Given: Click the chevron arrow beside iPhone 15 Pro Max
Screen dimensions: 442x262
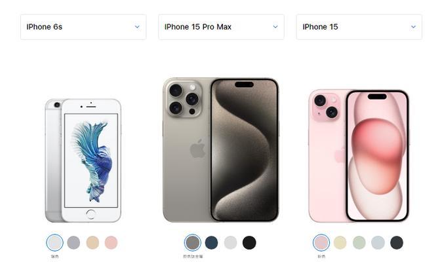Looking at the screenshot, I should pyautogui.click(x=275, y=27).
